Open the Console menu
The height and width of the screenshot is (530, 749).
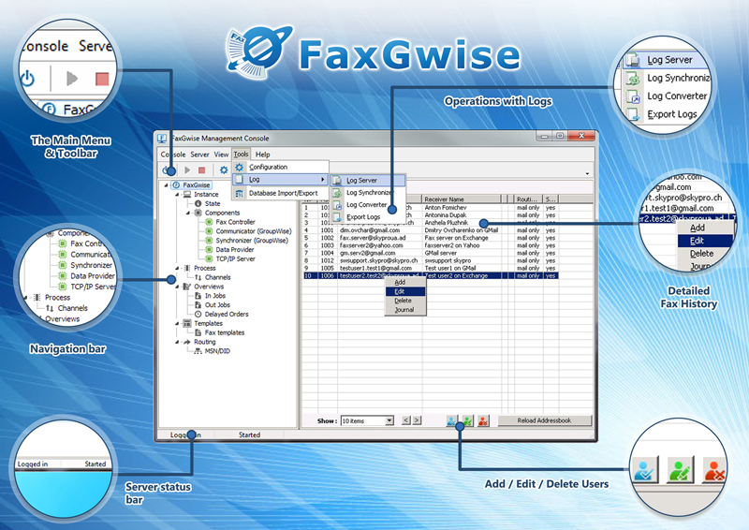pyautogui.click(x=173, y=155)
